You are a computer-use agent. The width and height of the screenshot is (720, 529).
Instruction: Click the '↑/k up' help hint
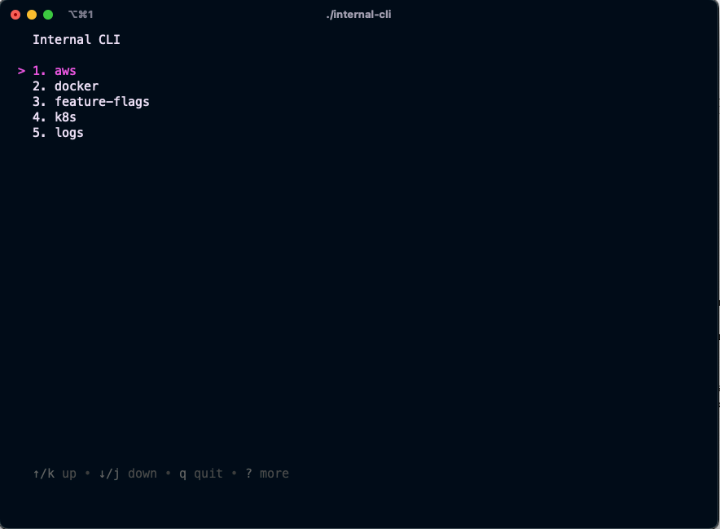(x=55, y=474)
